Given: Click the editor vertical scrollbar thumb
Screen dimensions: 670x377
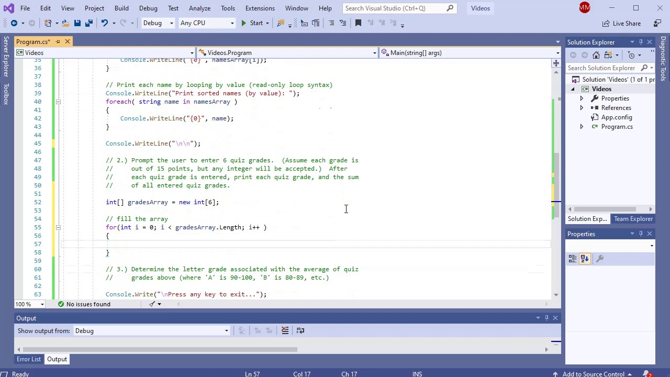Looking at the screenshot, I should point(556,186).
